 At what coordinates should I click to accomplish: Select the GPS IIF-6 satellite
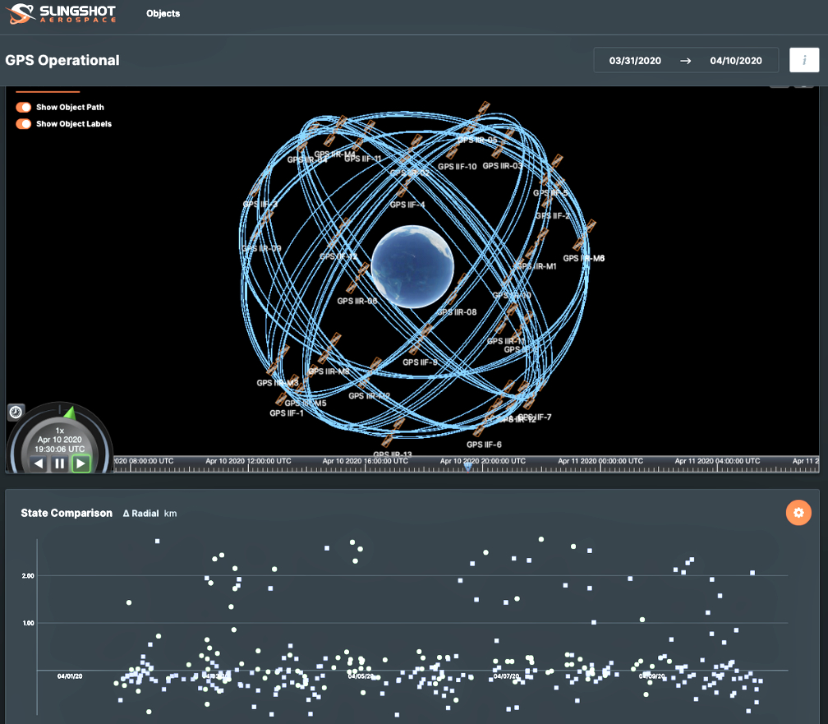(x=483, y=445)
